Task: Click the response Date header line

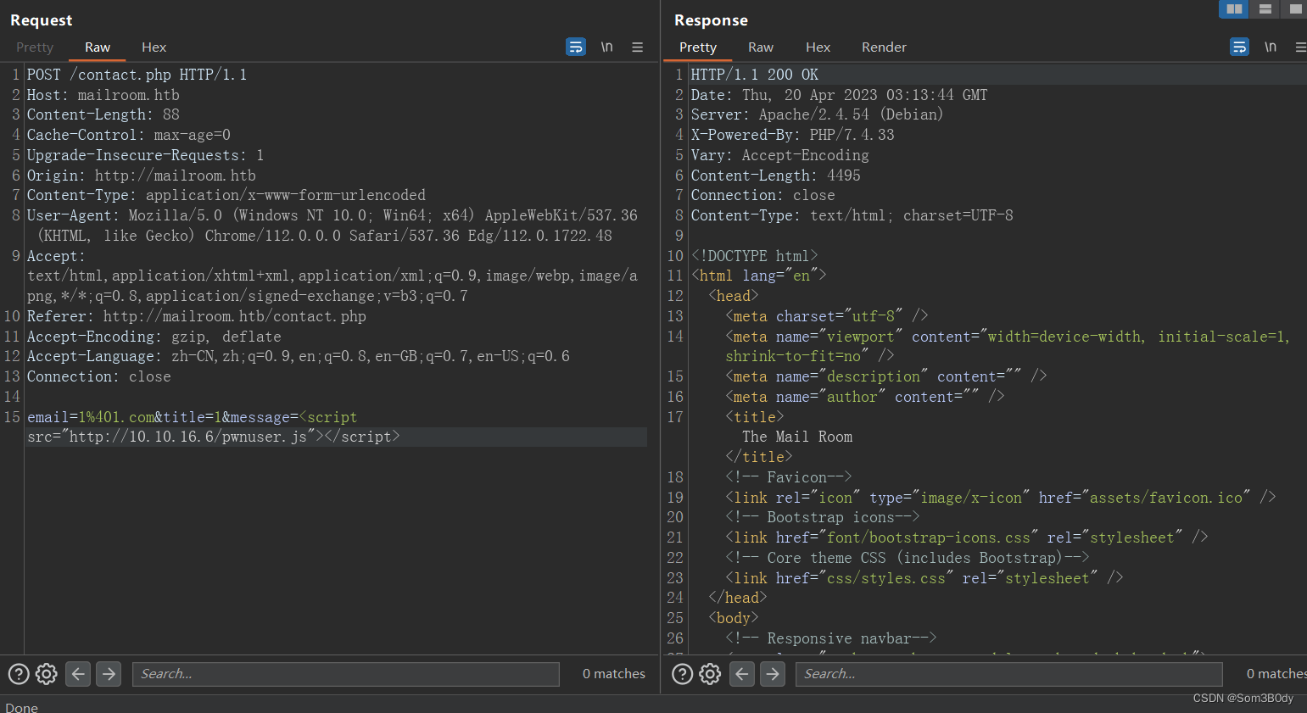Action: point(840,95)
